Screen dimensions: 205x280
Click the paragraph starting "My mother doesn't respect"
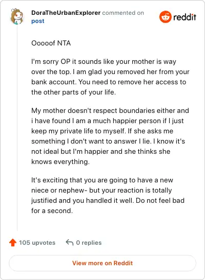[x=110, y=136]
